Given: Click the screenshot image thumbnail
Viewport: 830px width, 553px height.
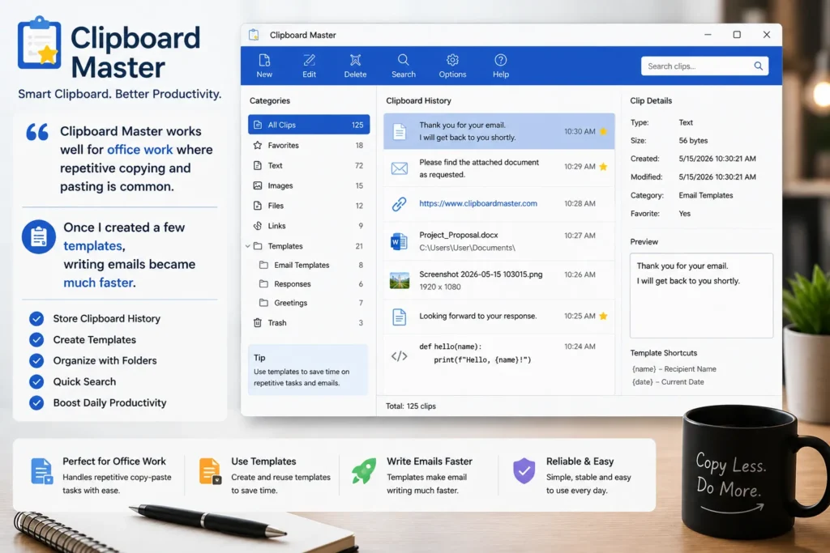Looking at the screenshot, I should pyautogui.click(x=399, y=280).
